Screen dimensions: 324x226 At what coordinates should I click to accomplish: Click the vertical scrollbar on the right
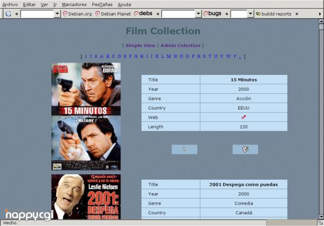pos(321,119)
